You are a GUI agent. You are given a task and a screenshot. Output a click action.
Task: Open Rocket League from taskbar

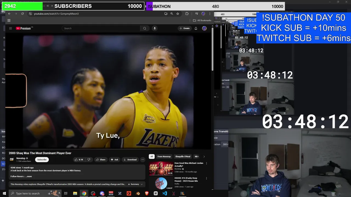click(x=182, y=193)
